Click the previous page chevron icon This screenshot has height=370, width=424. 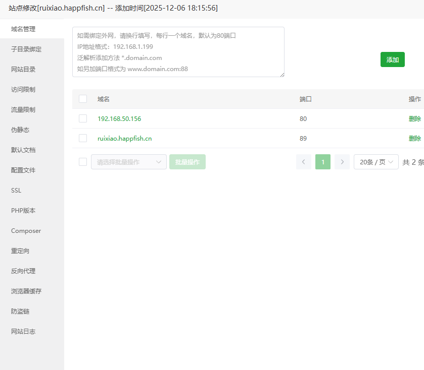(304, 161)
